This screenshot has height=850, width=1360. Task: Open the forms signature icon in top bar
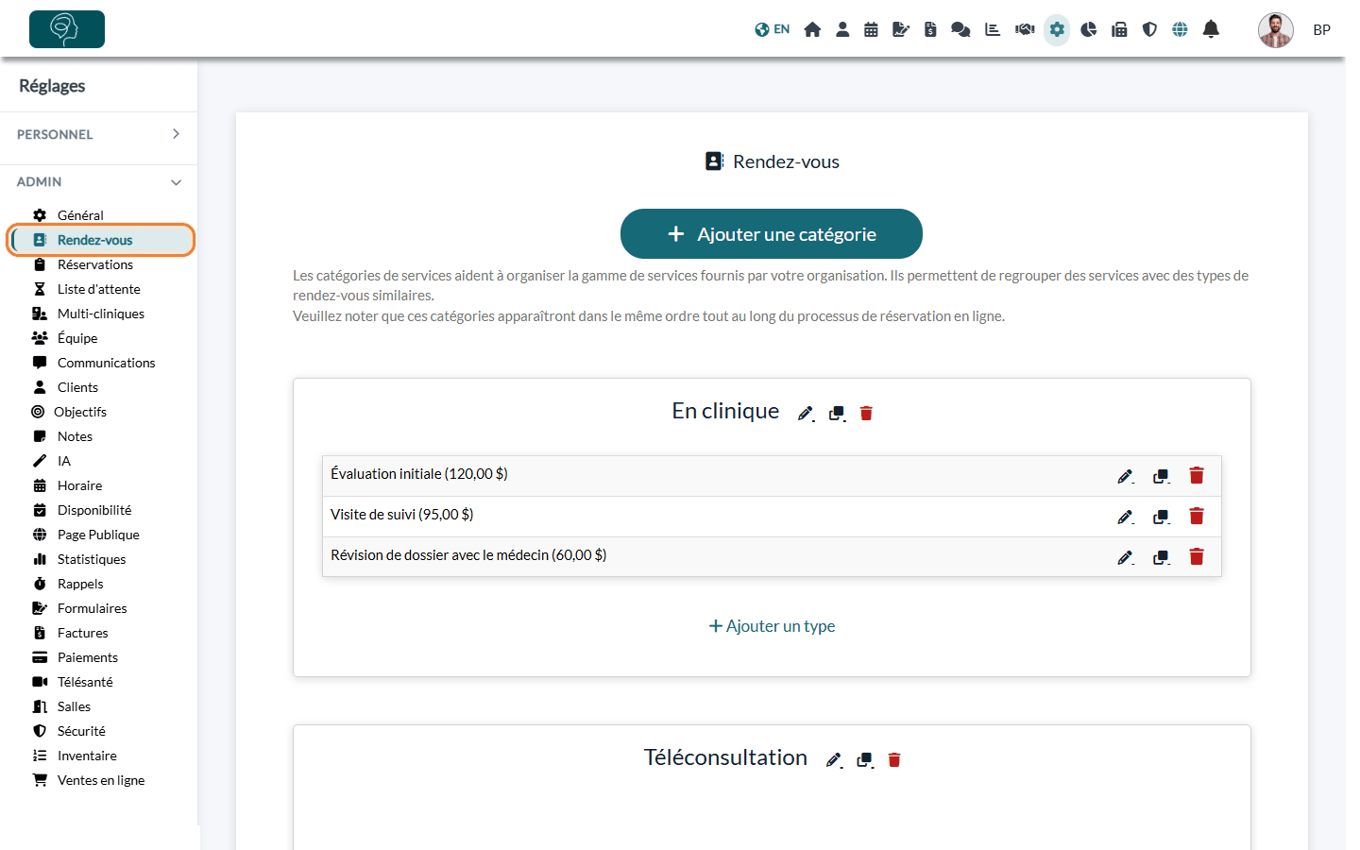coord(901,29)
